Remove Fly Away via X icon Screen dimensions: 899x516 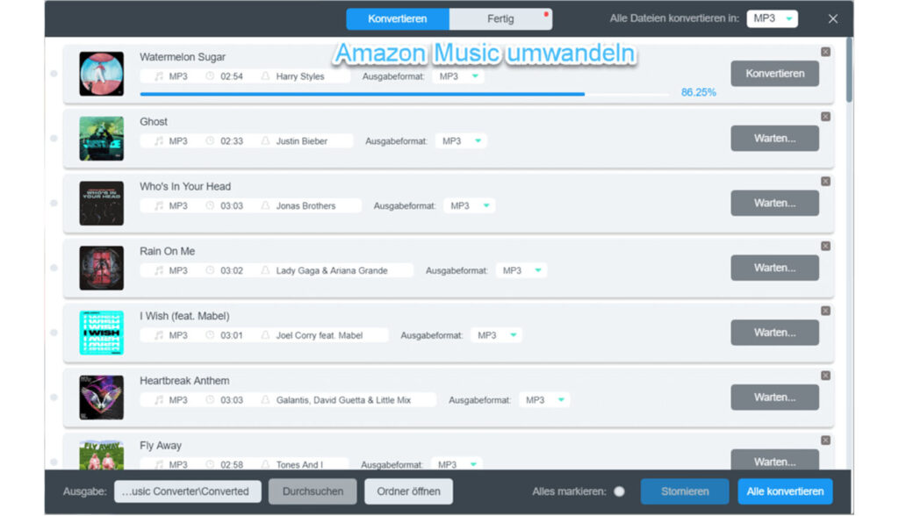tap(825, 441)
